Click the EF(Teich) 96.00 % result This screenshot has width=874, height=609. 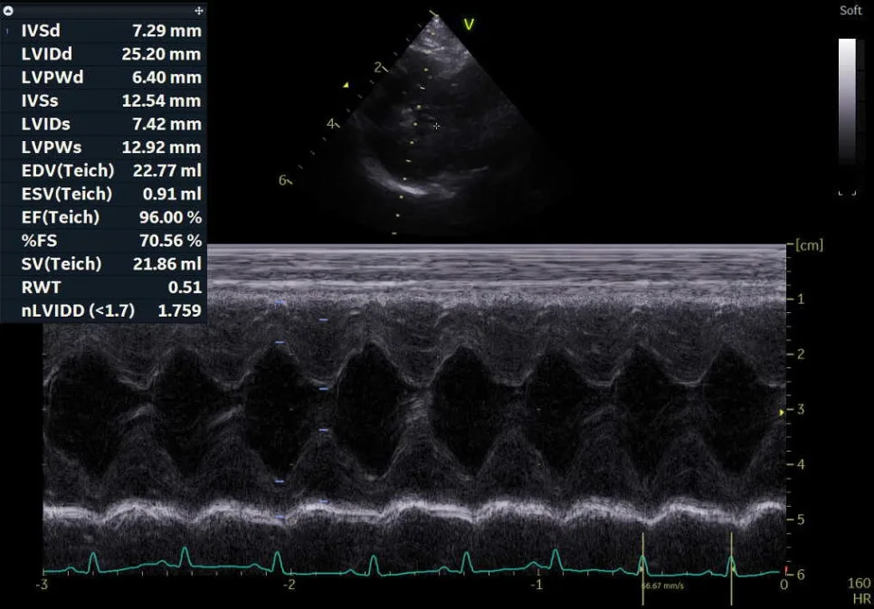click(x=104, y=217)
